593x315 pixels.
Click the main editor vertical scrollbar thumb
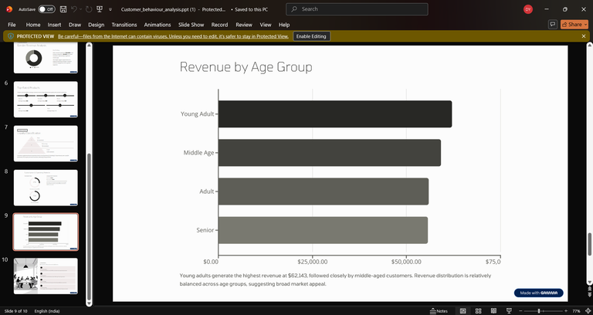tap(590, 244)
